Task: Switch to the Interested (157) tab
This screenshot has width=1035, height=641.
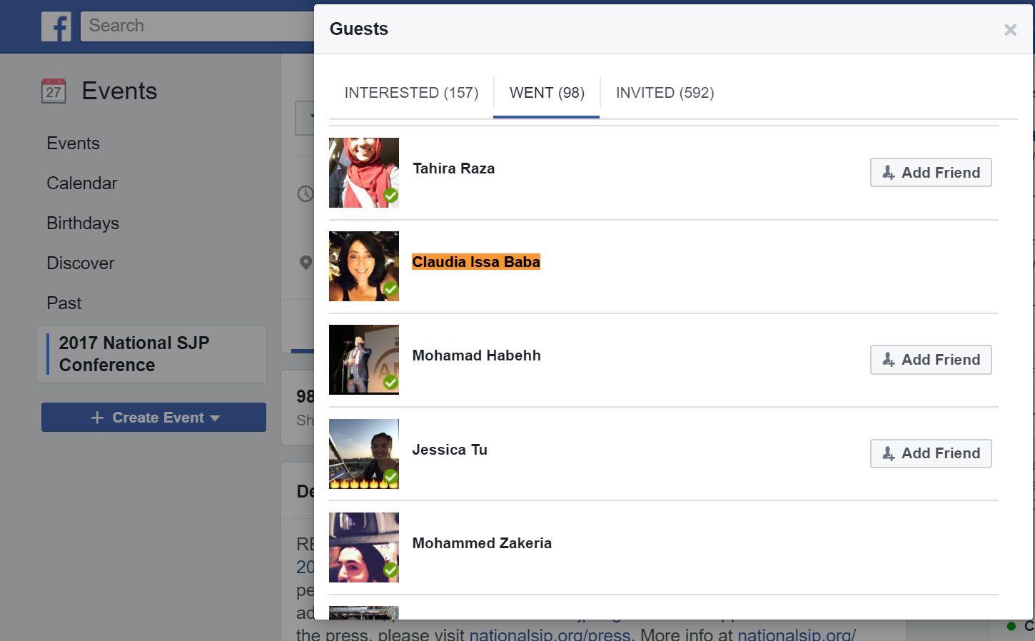Action: pos(411,93)
